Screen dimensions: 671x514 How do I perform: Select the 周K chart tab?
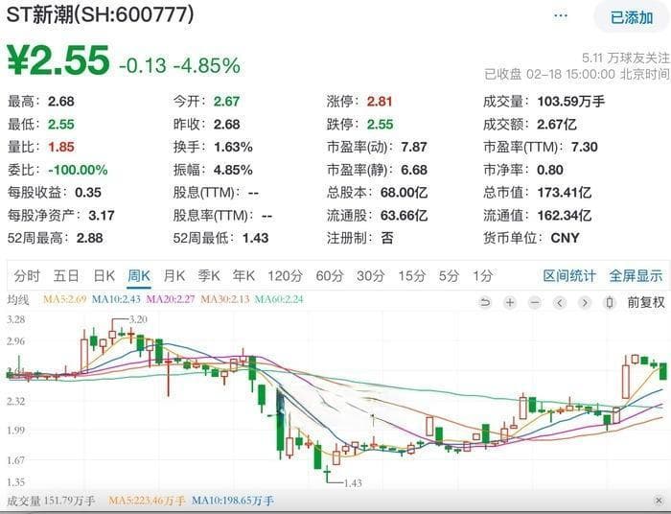(139, 276)
